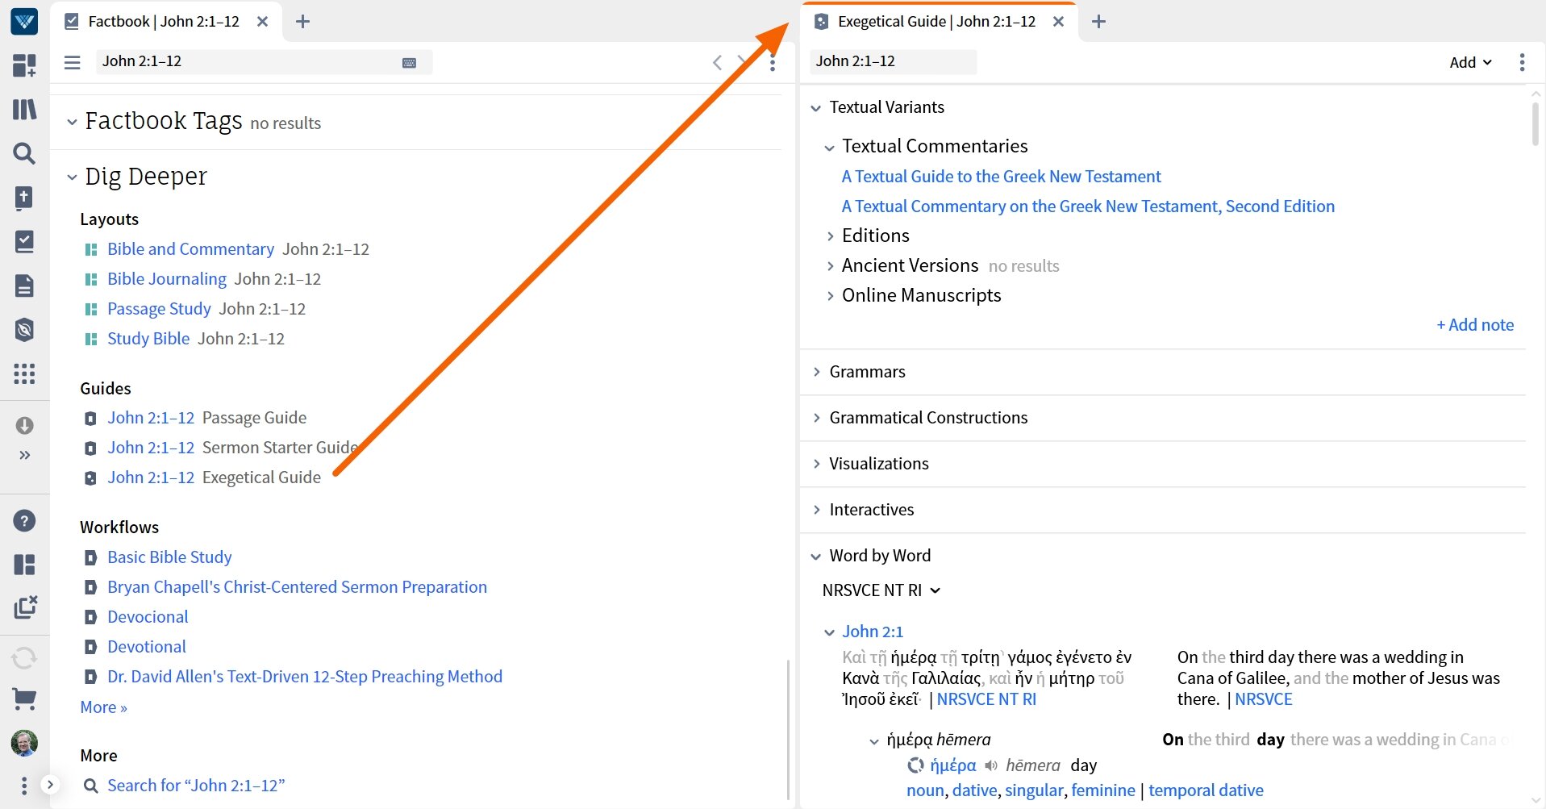Screen dimensions: 1546x809
Task: Expand the Grammatical Constructions section
Action: click(x=816, y=418)
